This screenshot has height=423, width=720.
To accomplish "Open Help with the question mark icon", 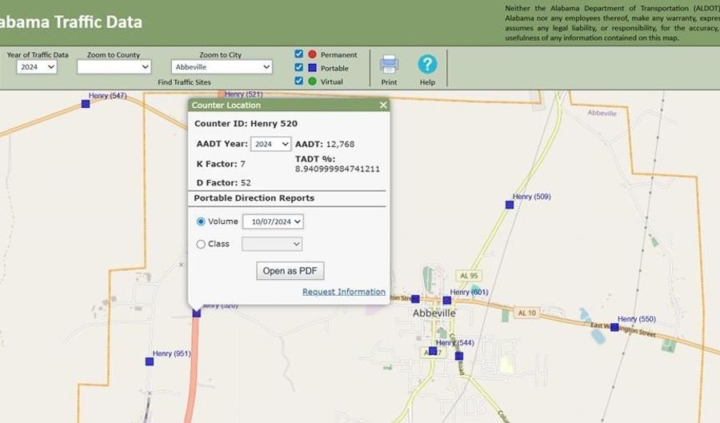I will [427, 65].
